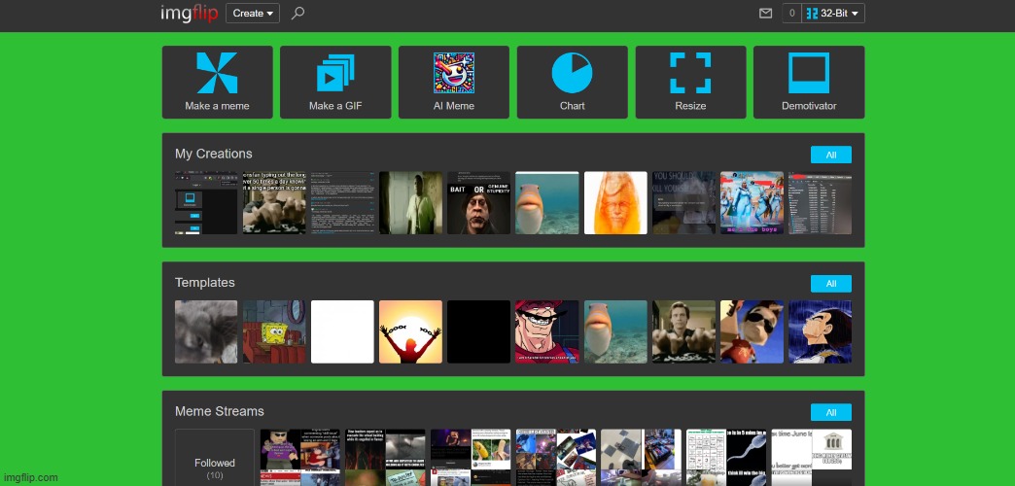
Task: Select the gray cat template
Action: 206,331
